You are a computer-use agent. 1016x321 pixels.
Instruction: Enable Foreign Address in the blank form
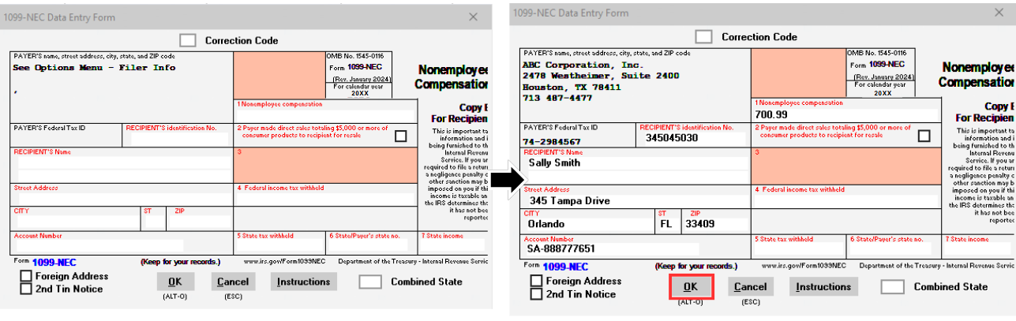coord(26,276)
